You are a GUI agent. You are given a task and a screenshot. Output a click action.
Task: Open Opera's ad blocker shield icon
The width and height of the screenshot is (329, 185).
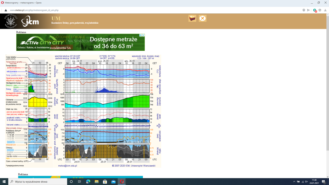pos(304,10)
